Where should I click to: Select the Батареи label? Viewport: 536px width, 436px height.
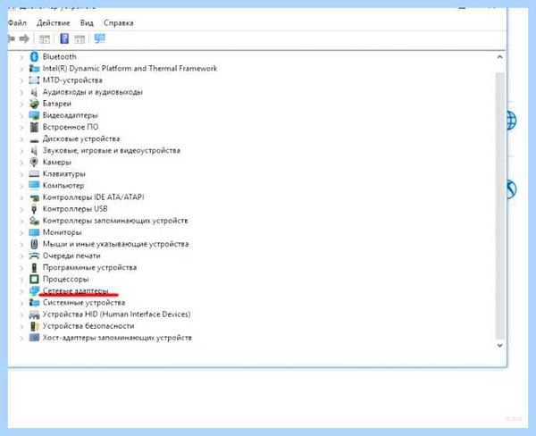click(x=57, y=104)
